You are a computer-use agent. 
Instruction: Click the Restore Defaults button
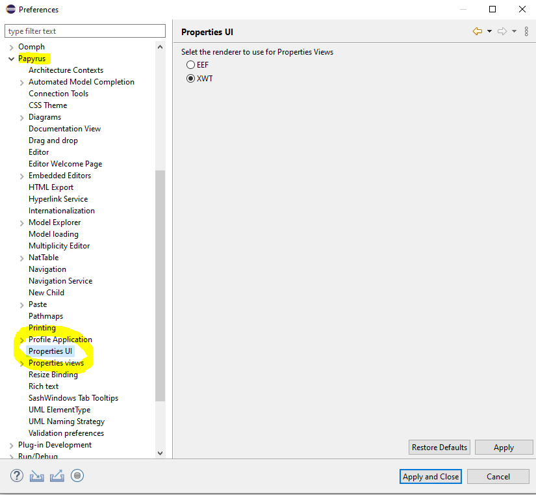tap(439, 447)
